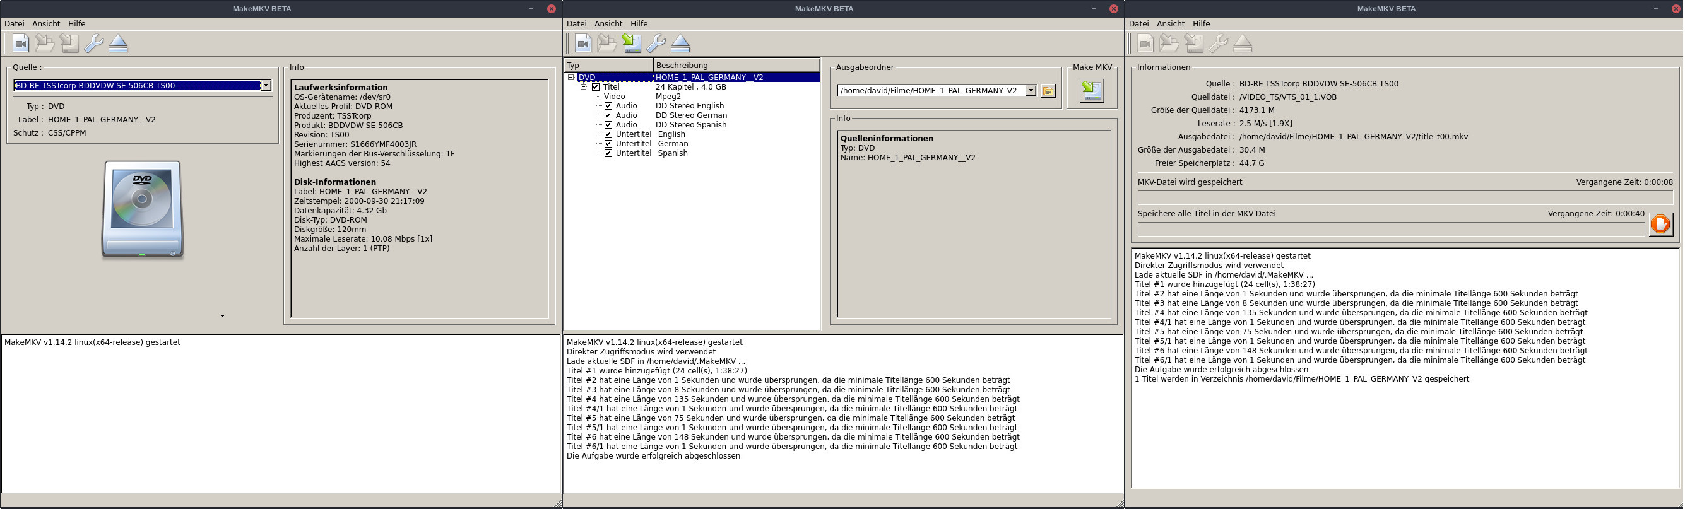This screenshot has width=1685, height=509.
Task: Start conversion with Make MKV button
Action: coord(1092,90)
